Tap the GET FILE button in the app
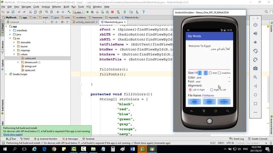The height and width of the screenshot is (153, 273). point(224,102)
